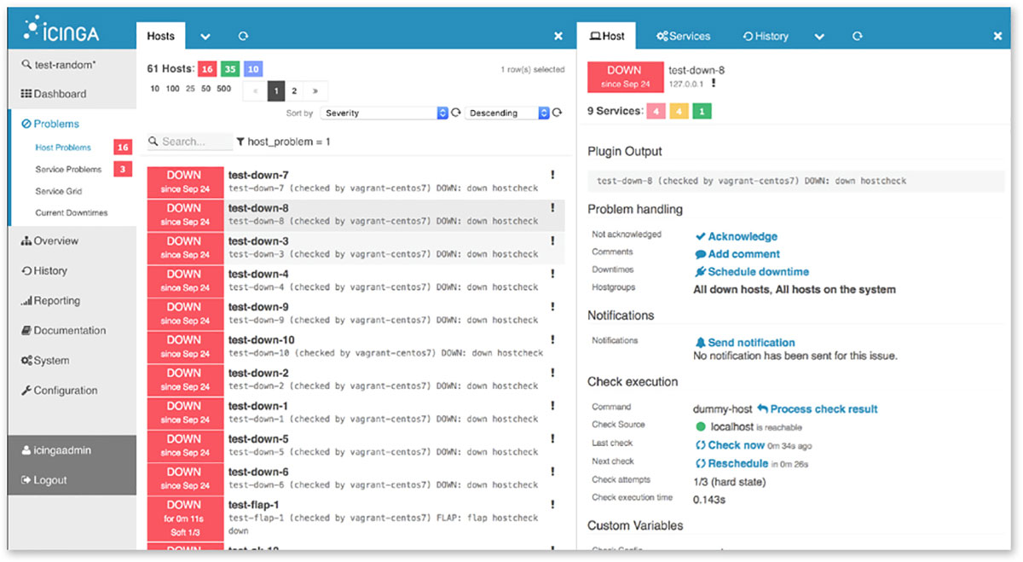Click pink 4 critical services badge

pos(655,112)
